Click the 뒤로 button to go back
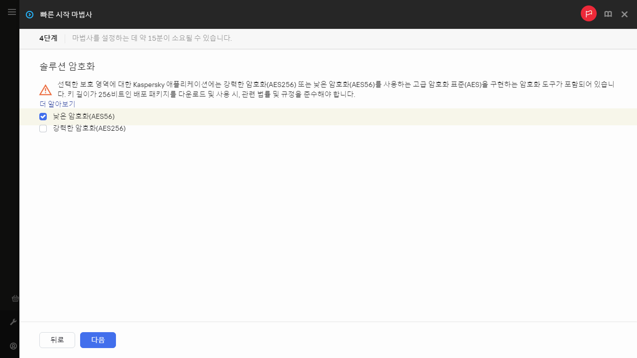 57,340
